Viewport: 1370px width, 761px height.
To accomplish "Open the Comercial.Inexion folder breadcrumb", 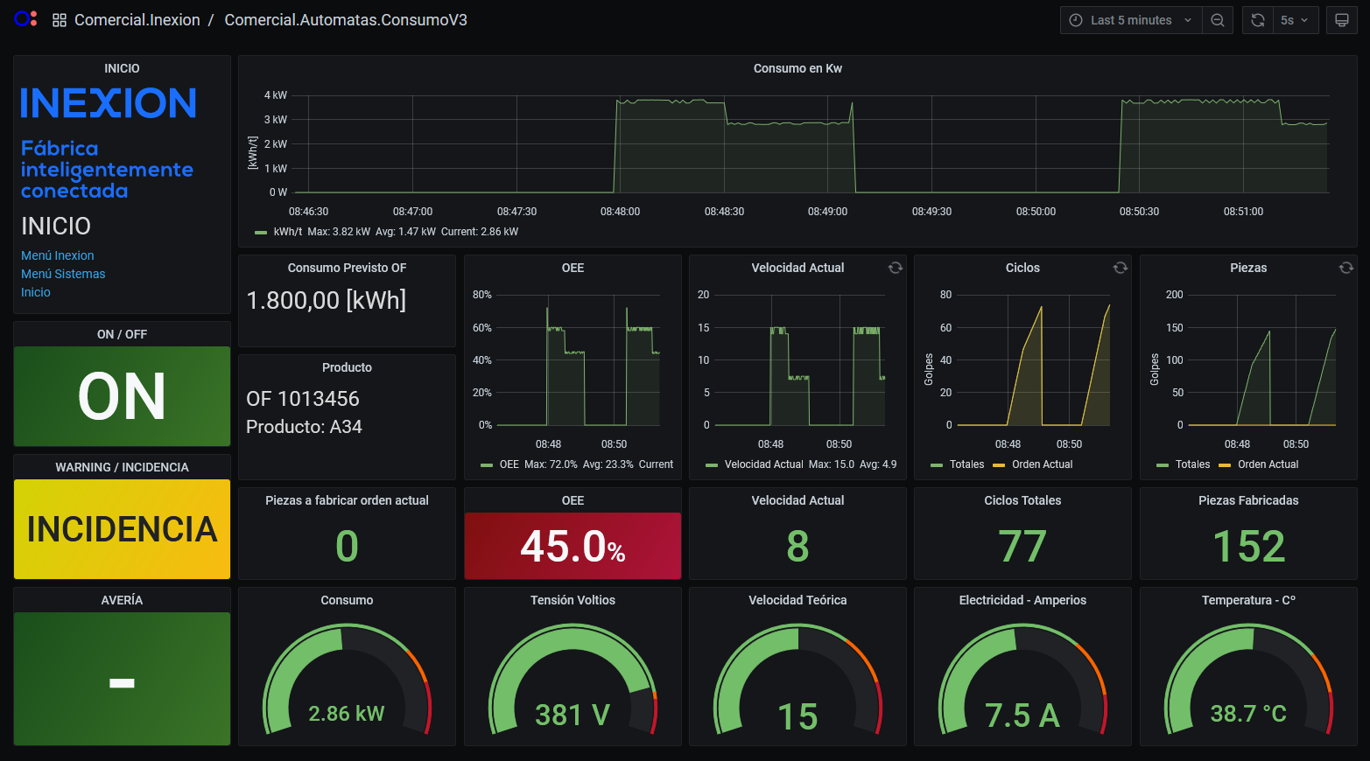I will click(x=137, y=20).
